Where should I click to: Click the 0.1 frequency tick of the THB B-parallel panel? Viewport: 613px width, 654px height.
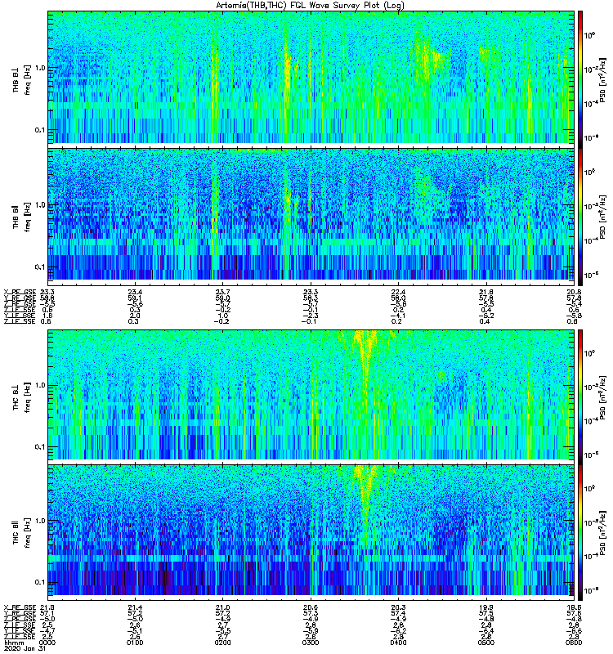(40, 267)
